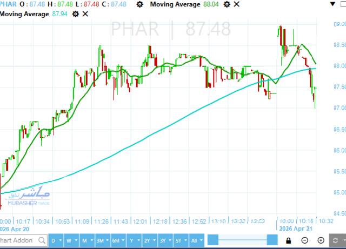Remove cyan Moving Average 87.94 indicator

(85, 14)
